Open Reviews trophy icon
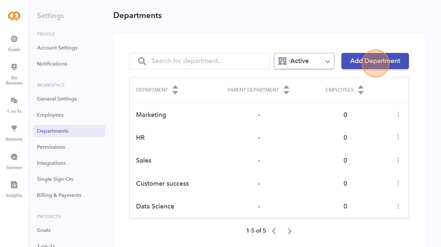The width and height of the screenshot is (441, 247). (x=14, y=128)
